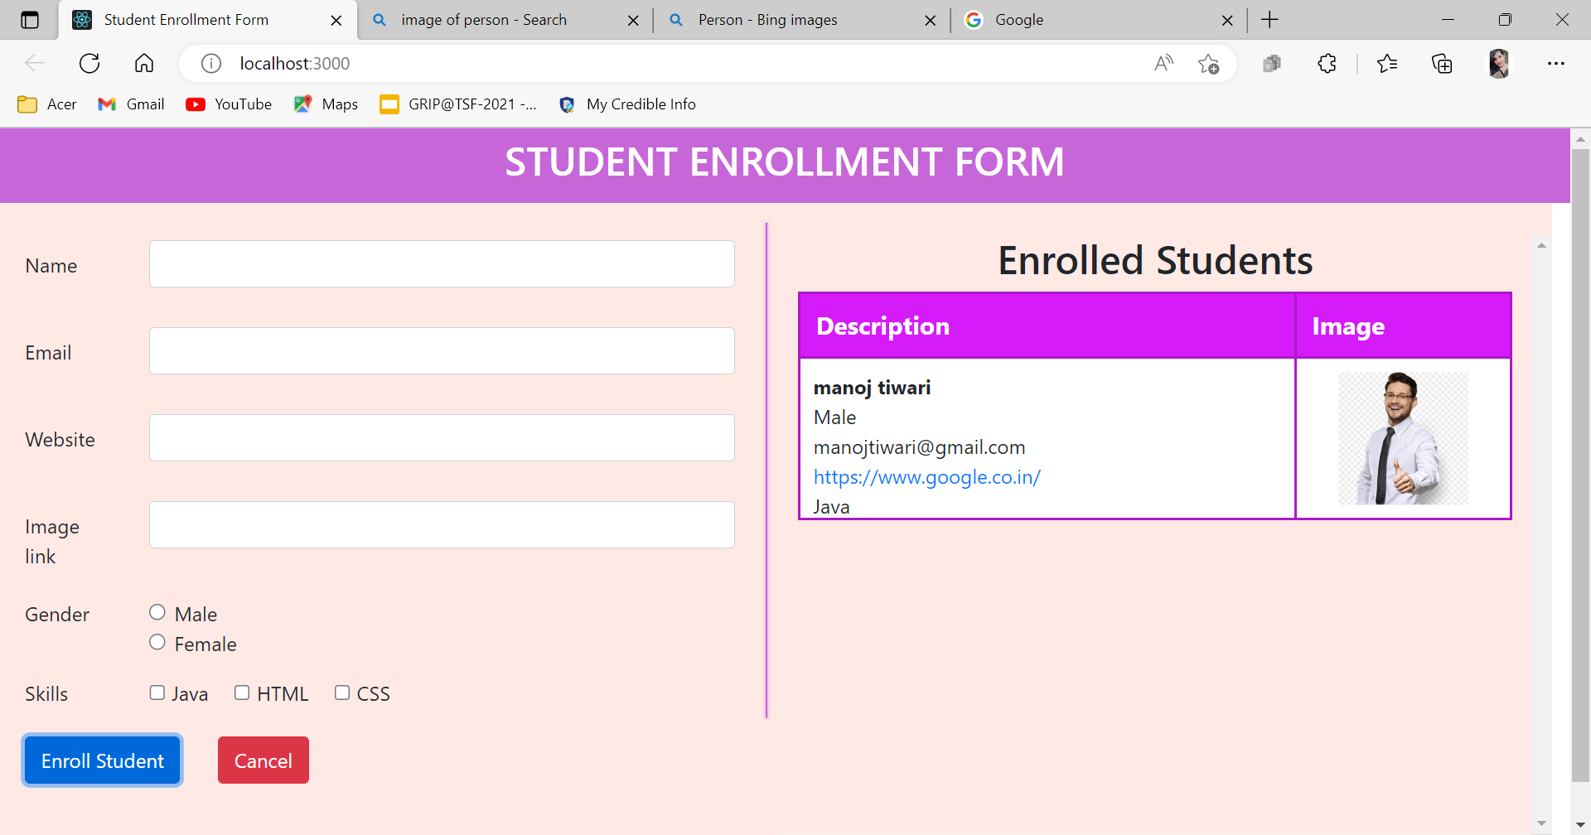Open the GRIP@TSF-2021 bookmark
Screen dimensions: 1591x835
(x=458, y=104)
